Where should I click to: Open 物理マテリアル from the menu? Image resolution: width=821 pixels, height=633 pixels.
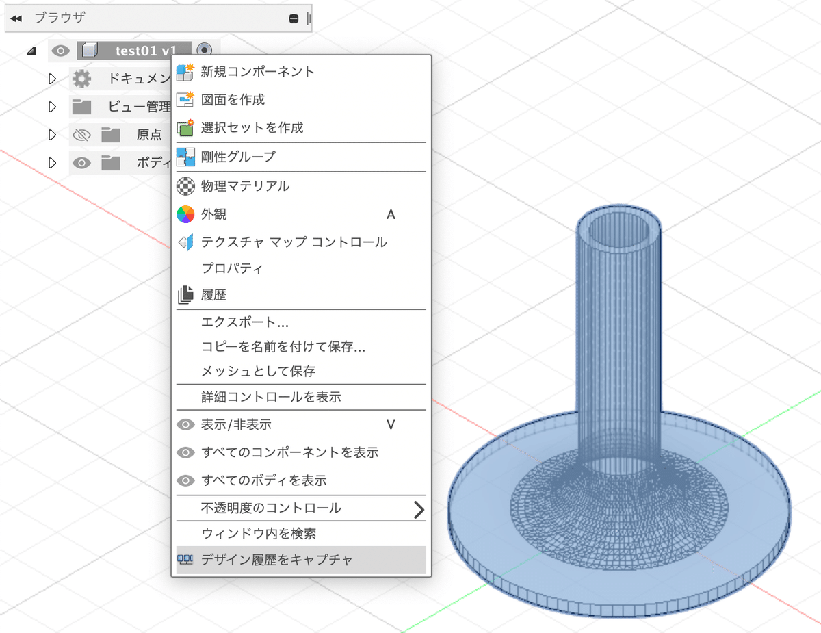301,185
